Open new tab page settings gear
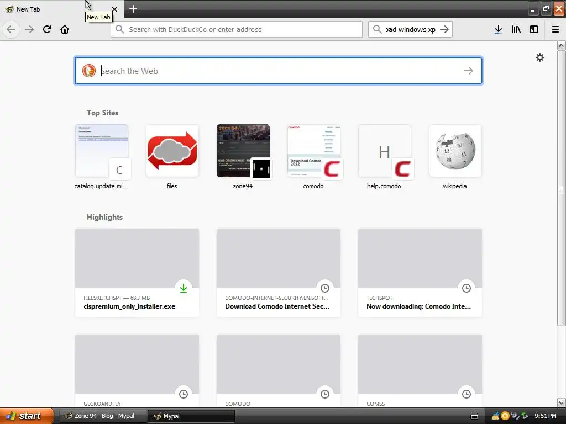 pyautogui.click(x=540, y=57)
